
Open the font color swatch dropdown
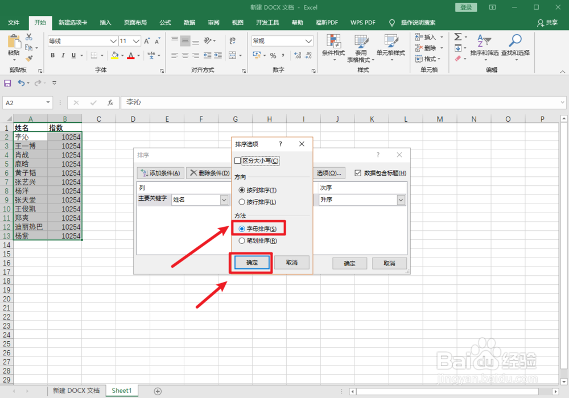click(x=137, y=55)
